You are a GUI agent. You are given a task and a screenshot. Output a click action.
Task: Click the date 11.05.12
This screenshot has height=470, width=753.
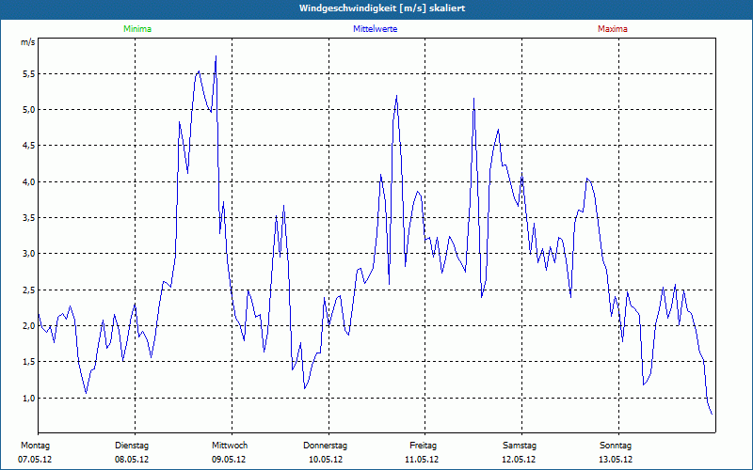click(422, 460)
